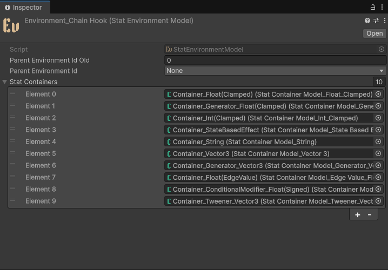
Task: Open object picker for Element 5
Action: click(x=378, y=153)
